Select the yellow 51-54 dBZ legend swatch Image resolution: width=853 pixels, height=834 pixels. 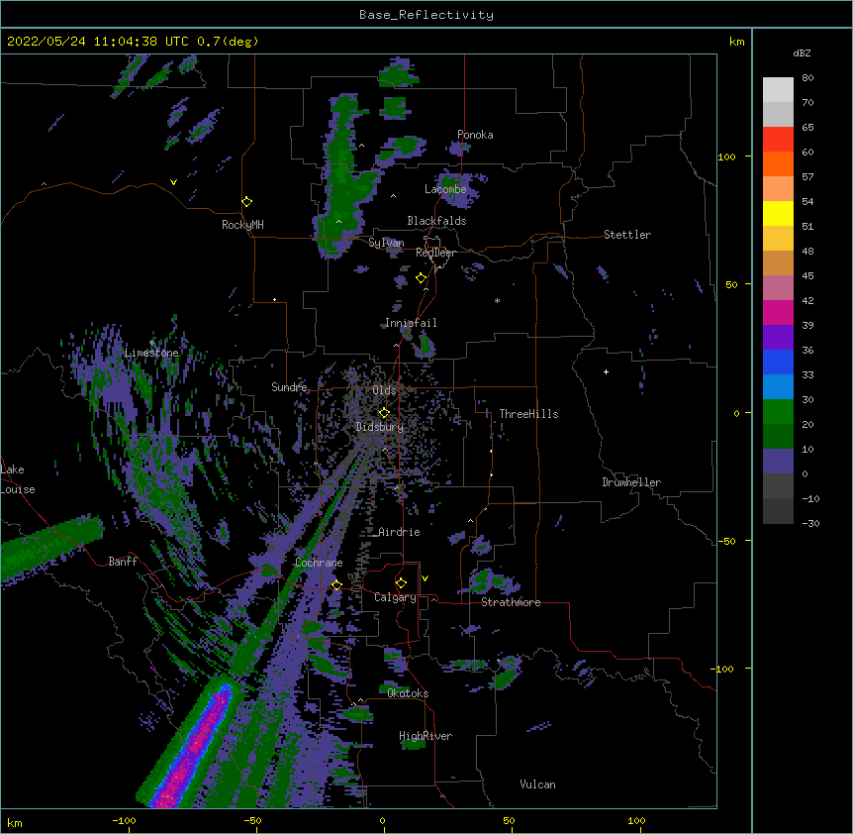tap(778, 213)
